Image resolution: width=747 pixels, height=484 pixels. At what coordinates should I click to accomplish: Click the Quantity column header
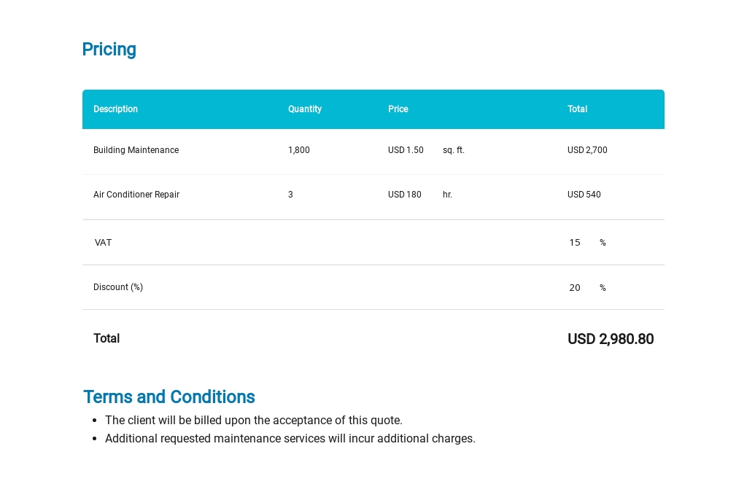304,109
